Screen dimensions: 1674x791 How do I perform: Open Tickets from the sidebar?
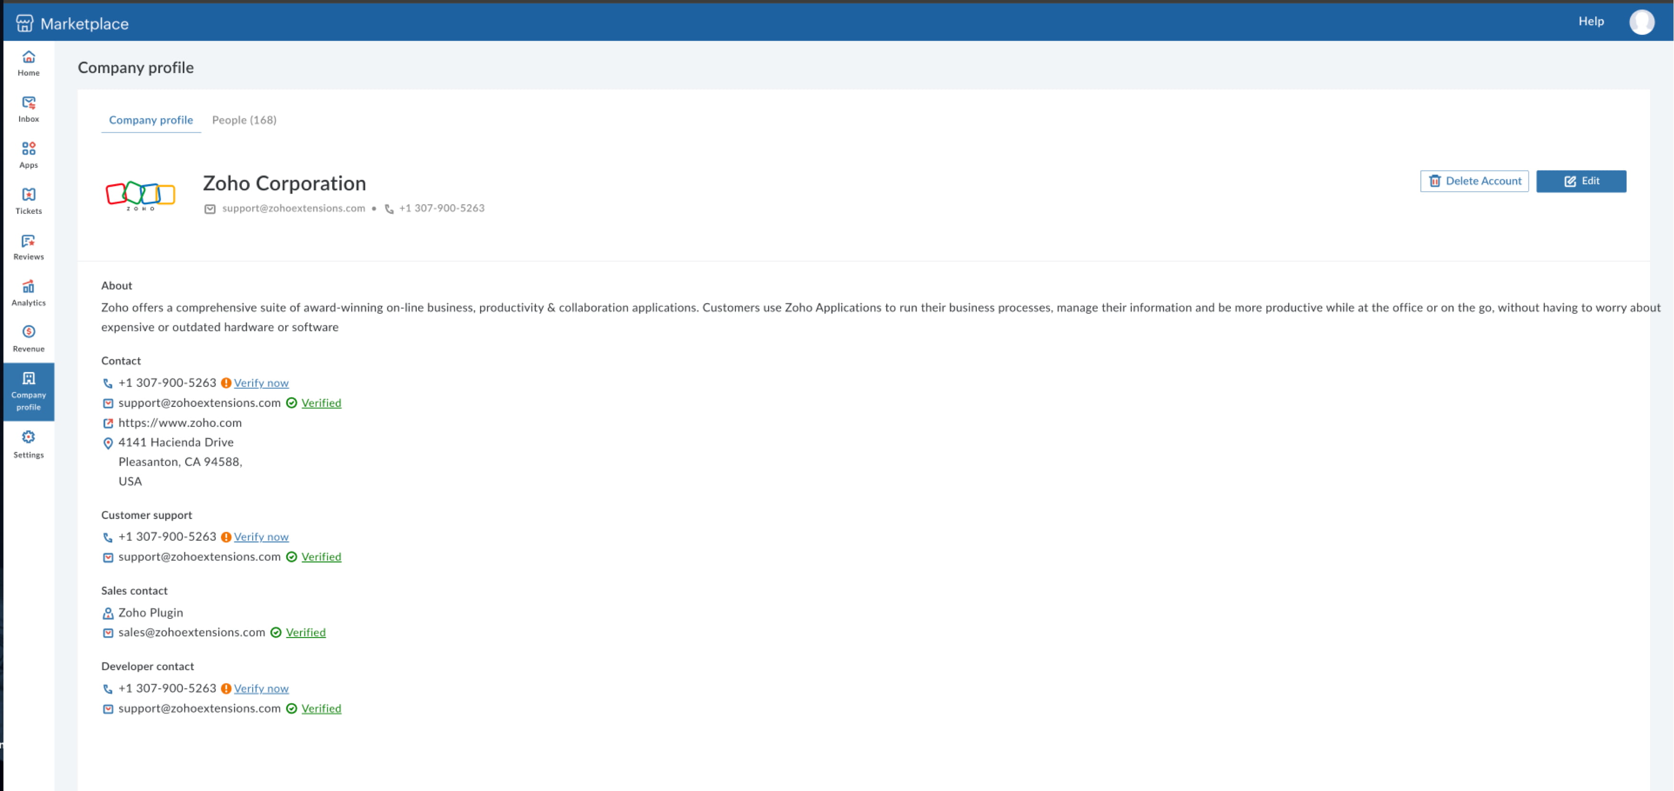click(x=29, y=201)
